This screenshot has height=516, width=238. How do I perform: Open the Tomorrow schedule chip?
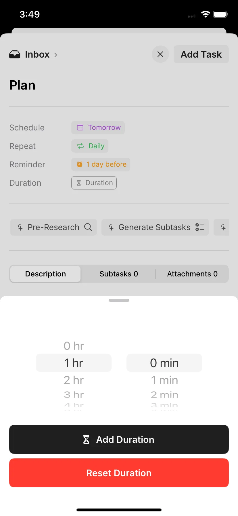click(98, 128)
